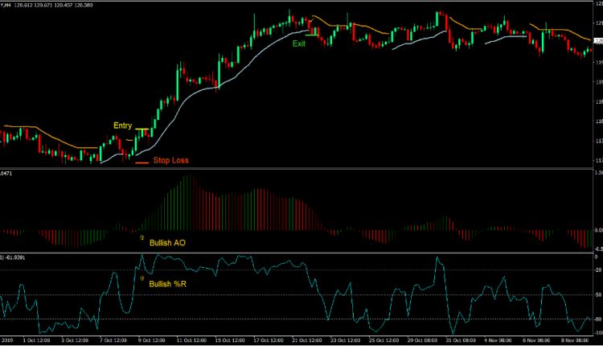Screen dimensions: 603x346
Task: Click the Stop Loss text label
Action: (x=170, y=161)
